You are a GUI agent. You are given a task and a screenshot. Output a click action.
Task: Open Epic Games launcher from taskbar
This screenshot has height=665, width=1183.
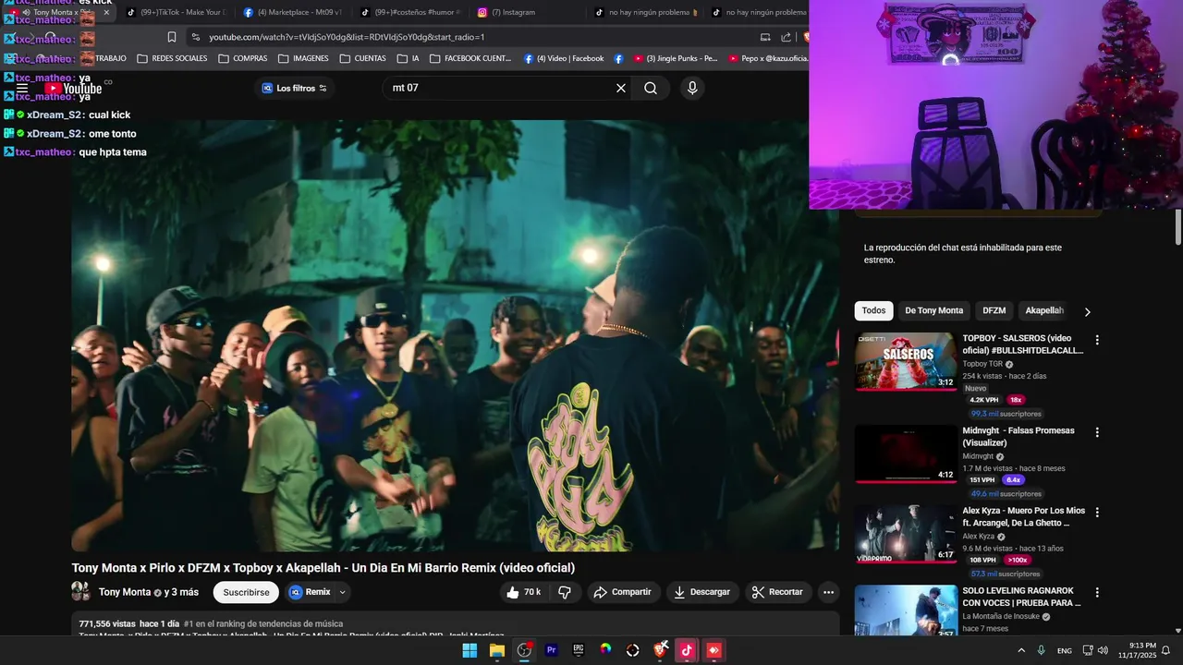click(579, 650)
